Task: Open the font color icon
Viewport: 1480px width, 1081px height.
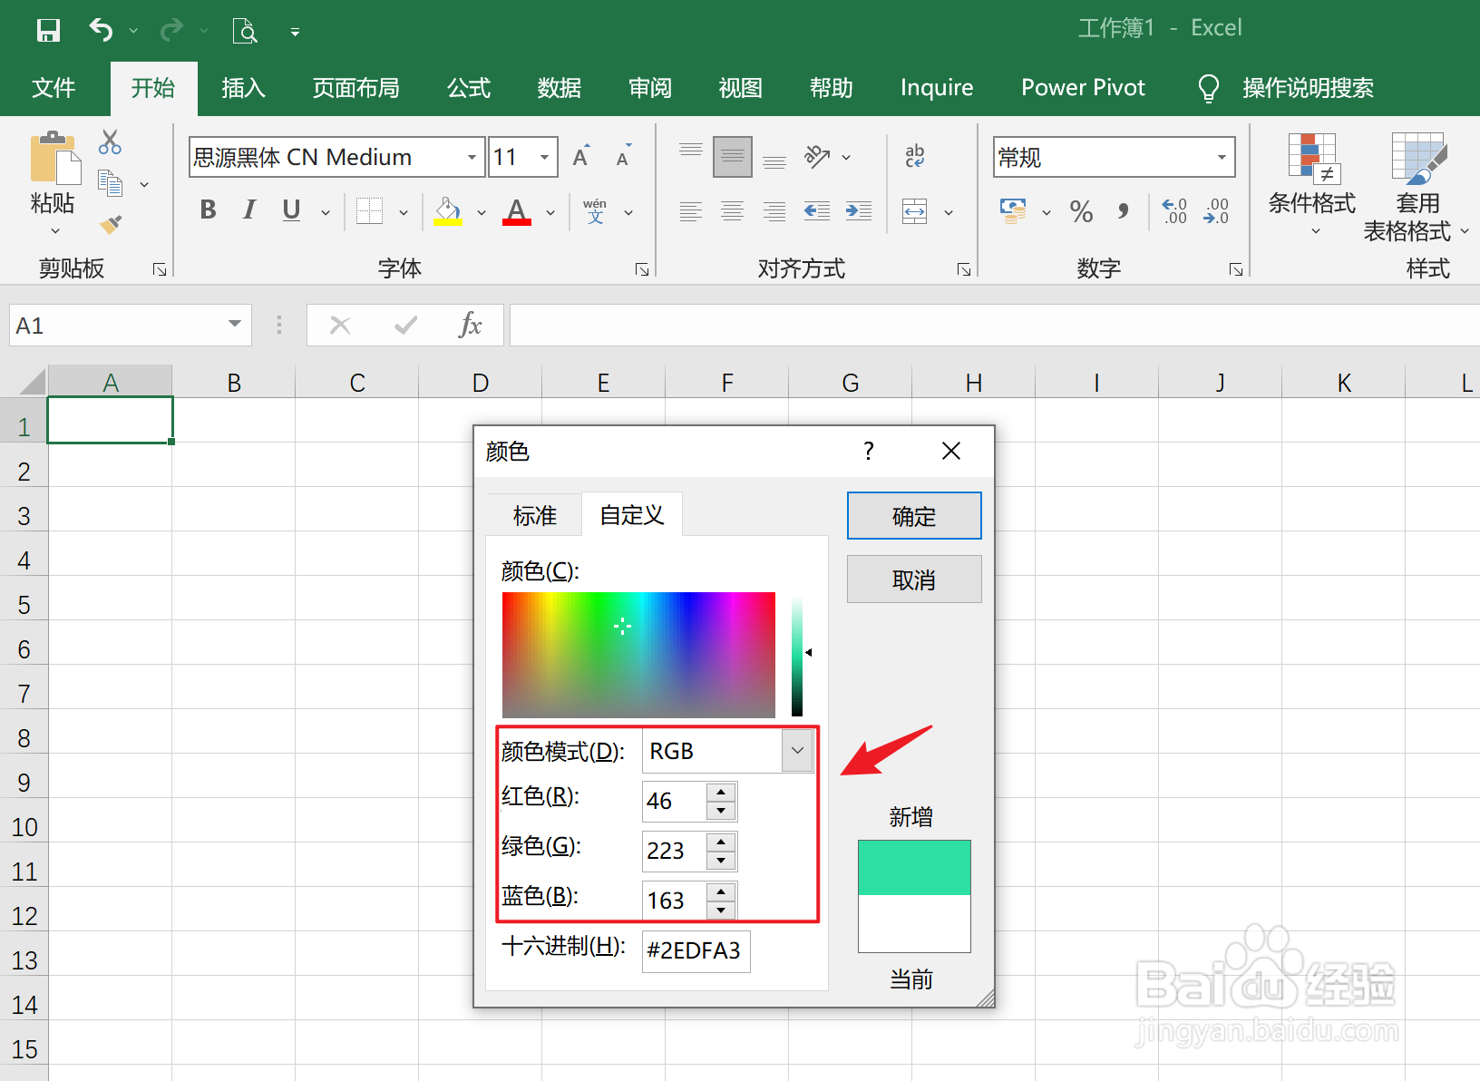Action: tap(515, 211)
